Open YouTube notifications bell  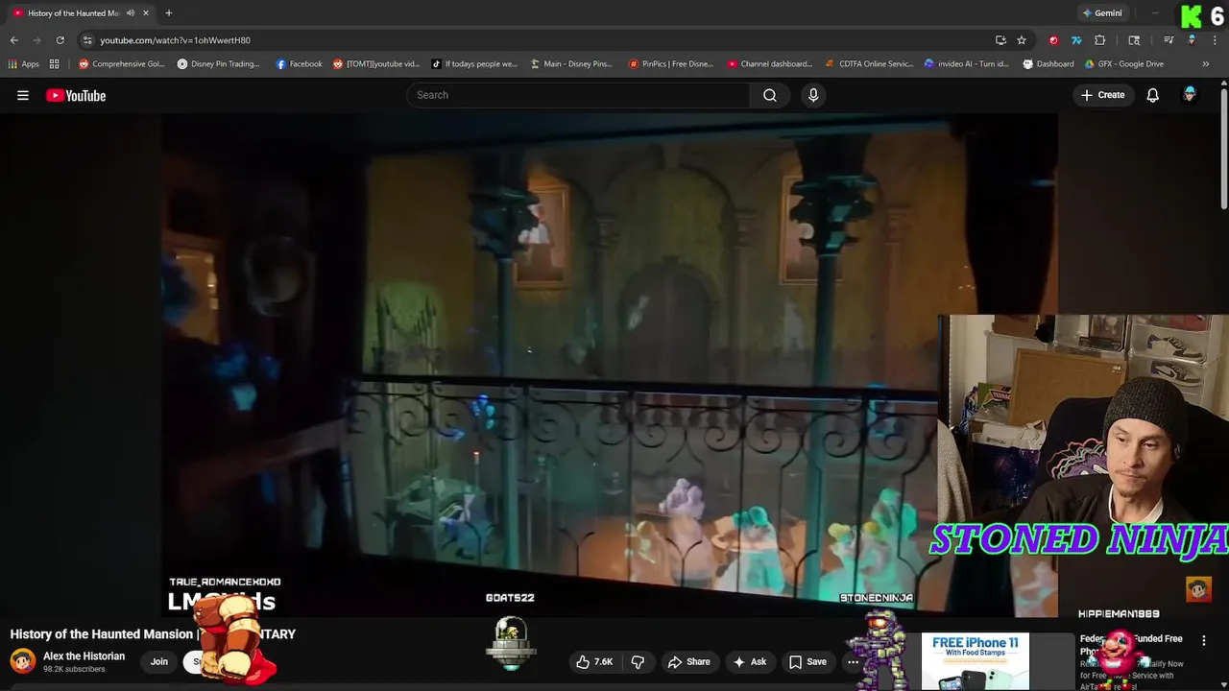tap(1152, 95)
